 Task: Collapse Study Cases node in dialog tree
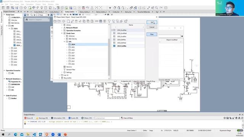[x=62, y=33]
